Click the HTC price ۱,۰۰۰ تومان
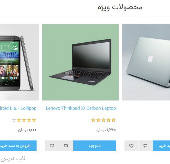The width and height of the screenshot is (170, 164). pyautogui.click(x=27, y=130)
